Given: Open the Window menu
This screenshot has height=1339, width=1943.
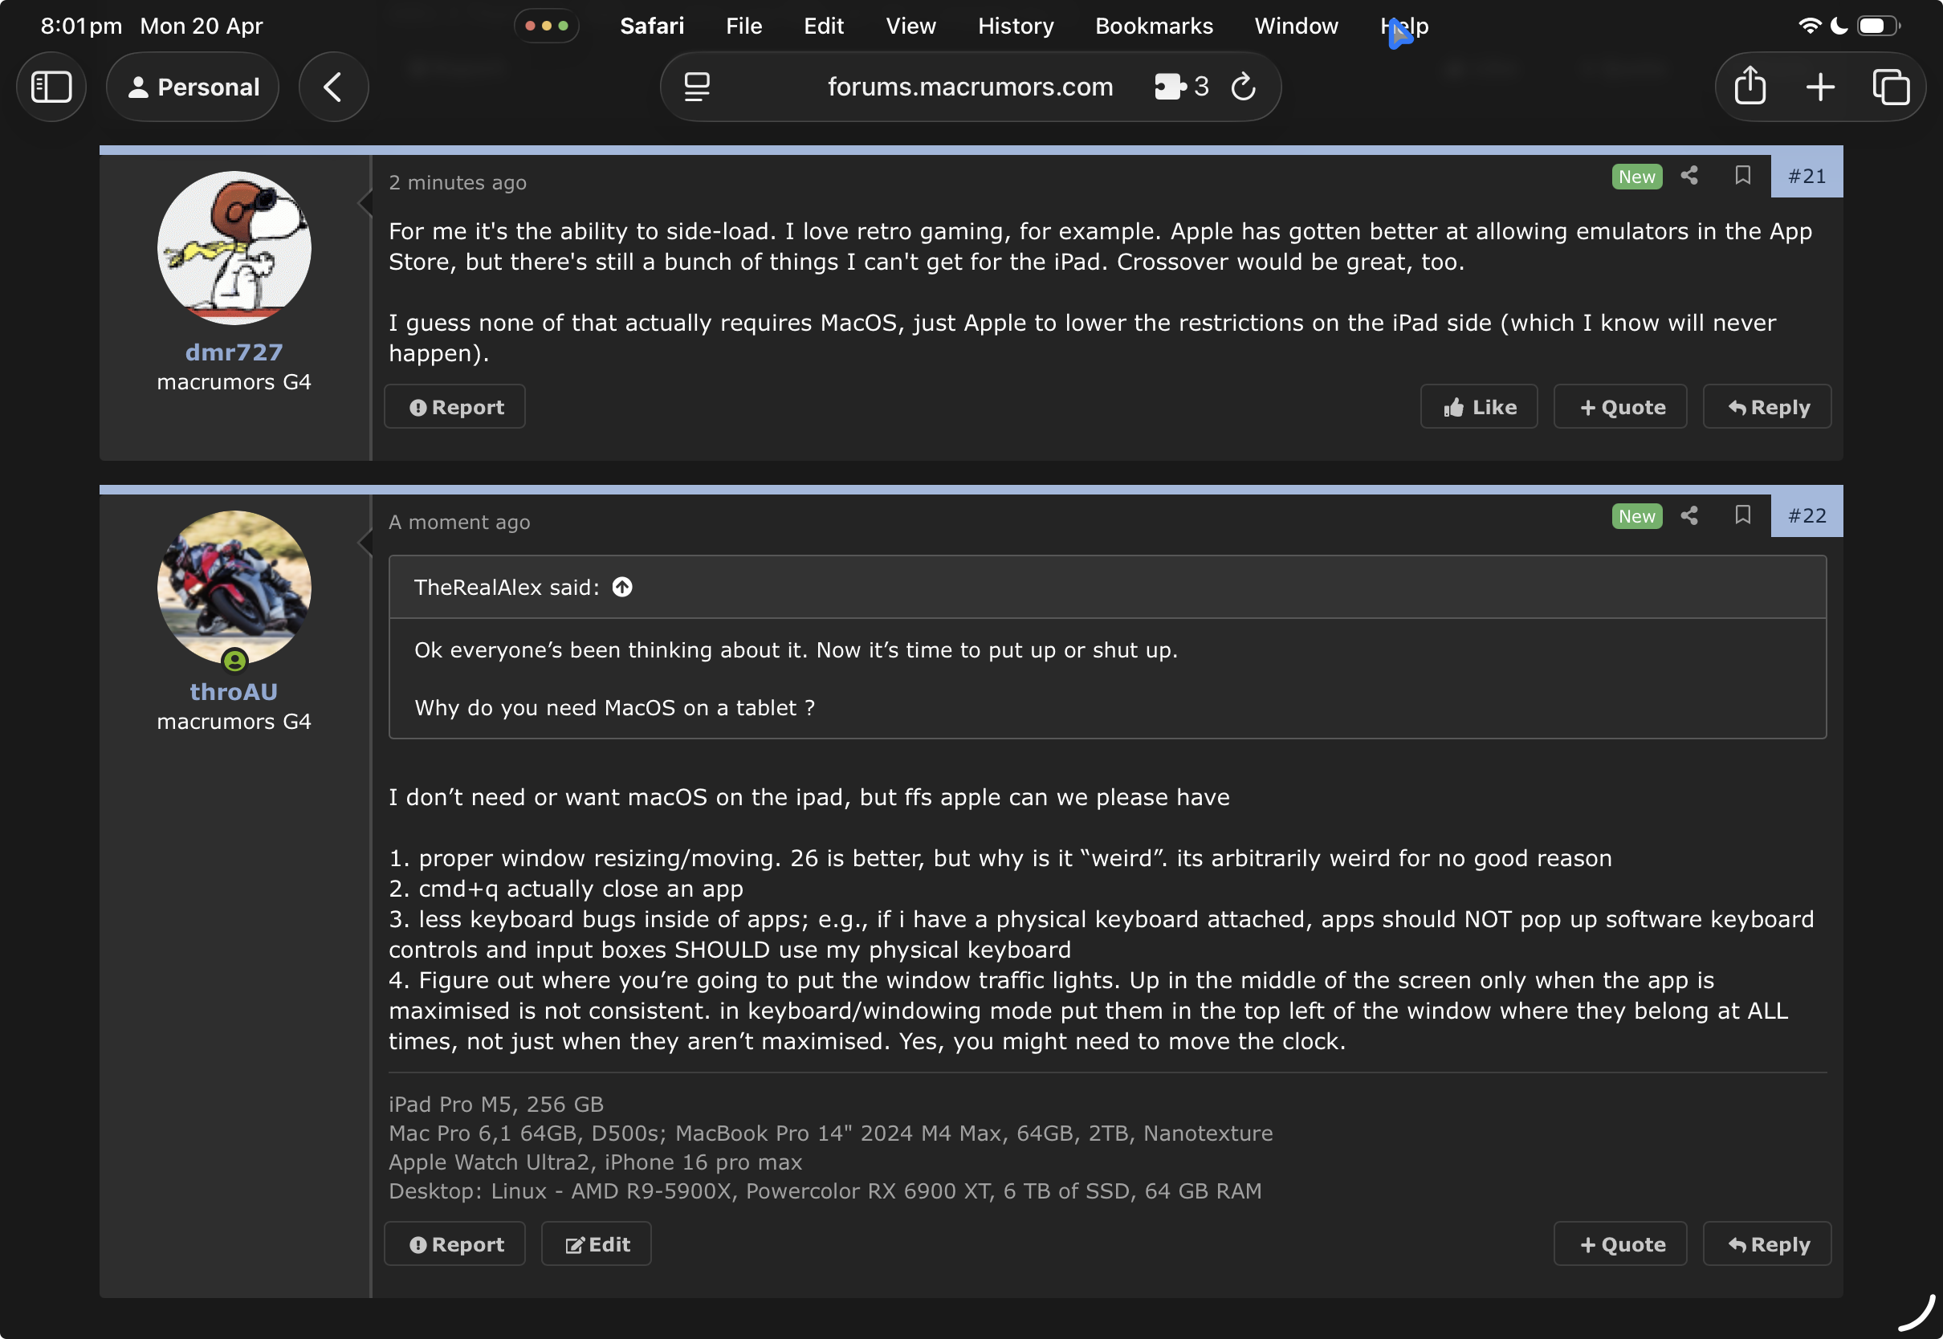Looking at the screenshot, I should click(x=1295, y=26).
